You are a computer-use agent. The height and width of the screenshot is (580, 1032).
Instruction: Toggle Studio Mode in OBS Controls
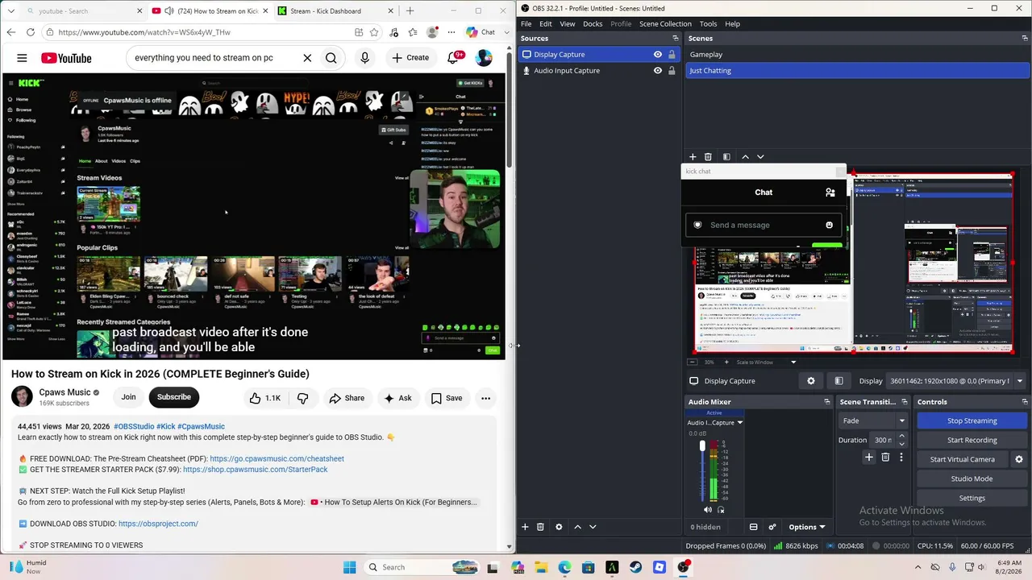[972, 478]
